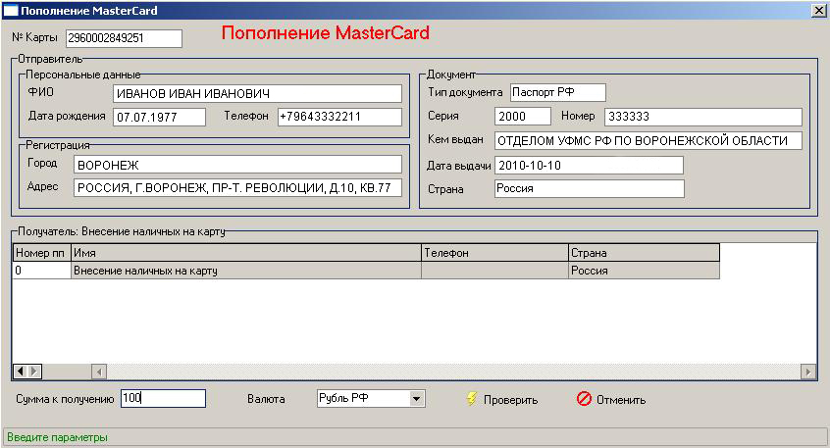Open the Валюта dropdown arrow
The width and height of the screenshot is (830, 448).
pos(417,399)
